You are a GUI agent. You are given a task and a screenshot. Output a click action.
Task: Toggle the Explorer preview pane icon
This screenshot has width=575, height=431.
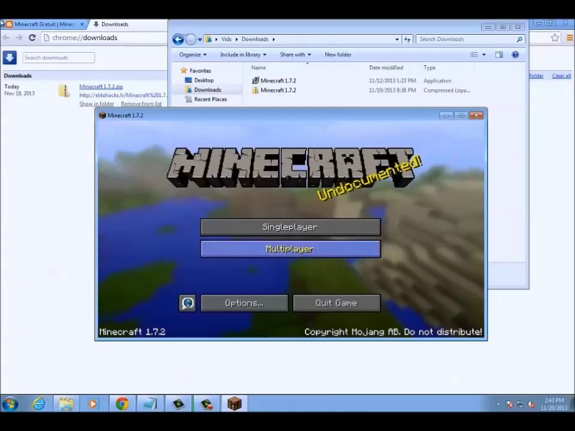coord(499,54)
